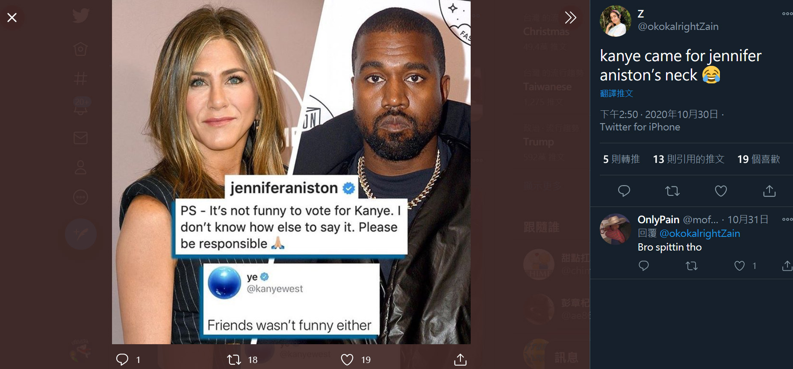Like OnlyPain's reply 'Bro spittin tho'
793x369 pixels.
(740, 266)
